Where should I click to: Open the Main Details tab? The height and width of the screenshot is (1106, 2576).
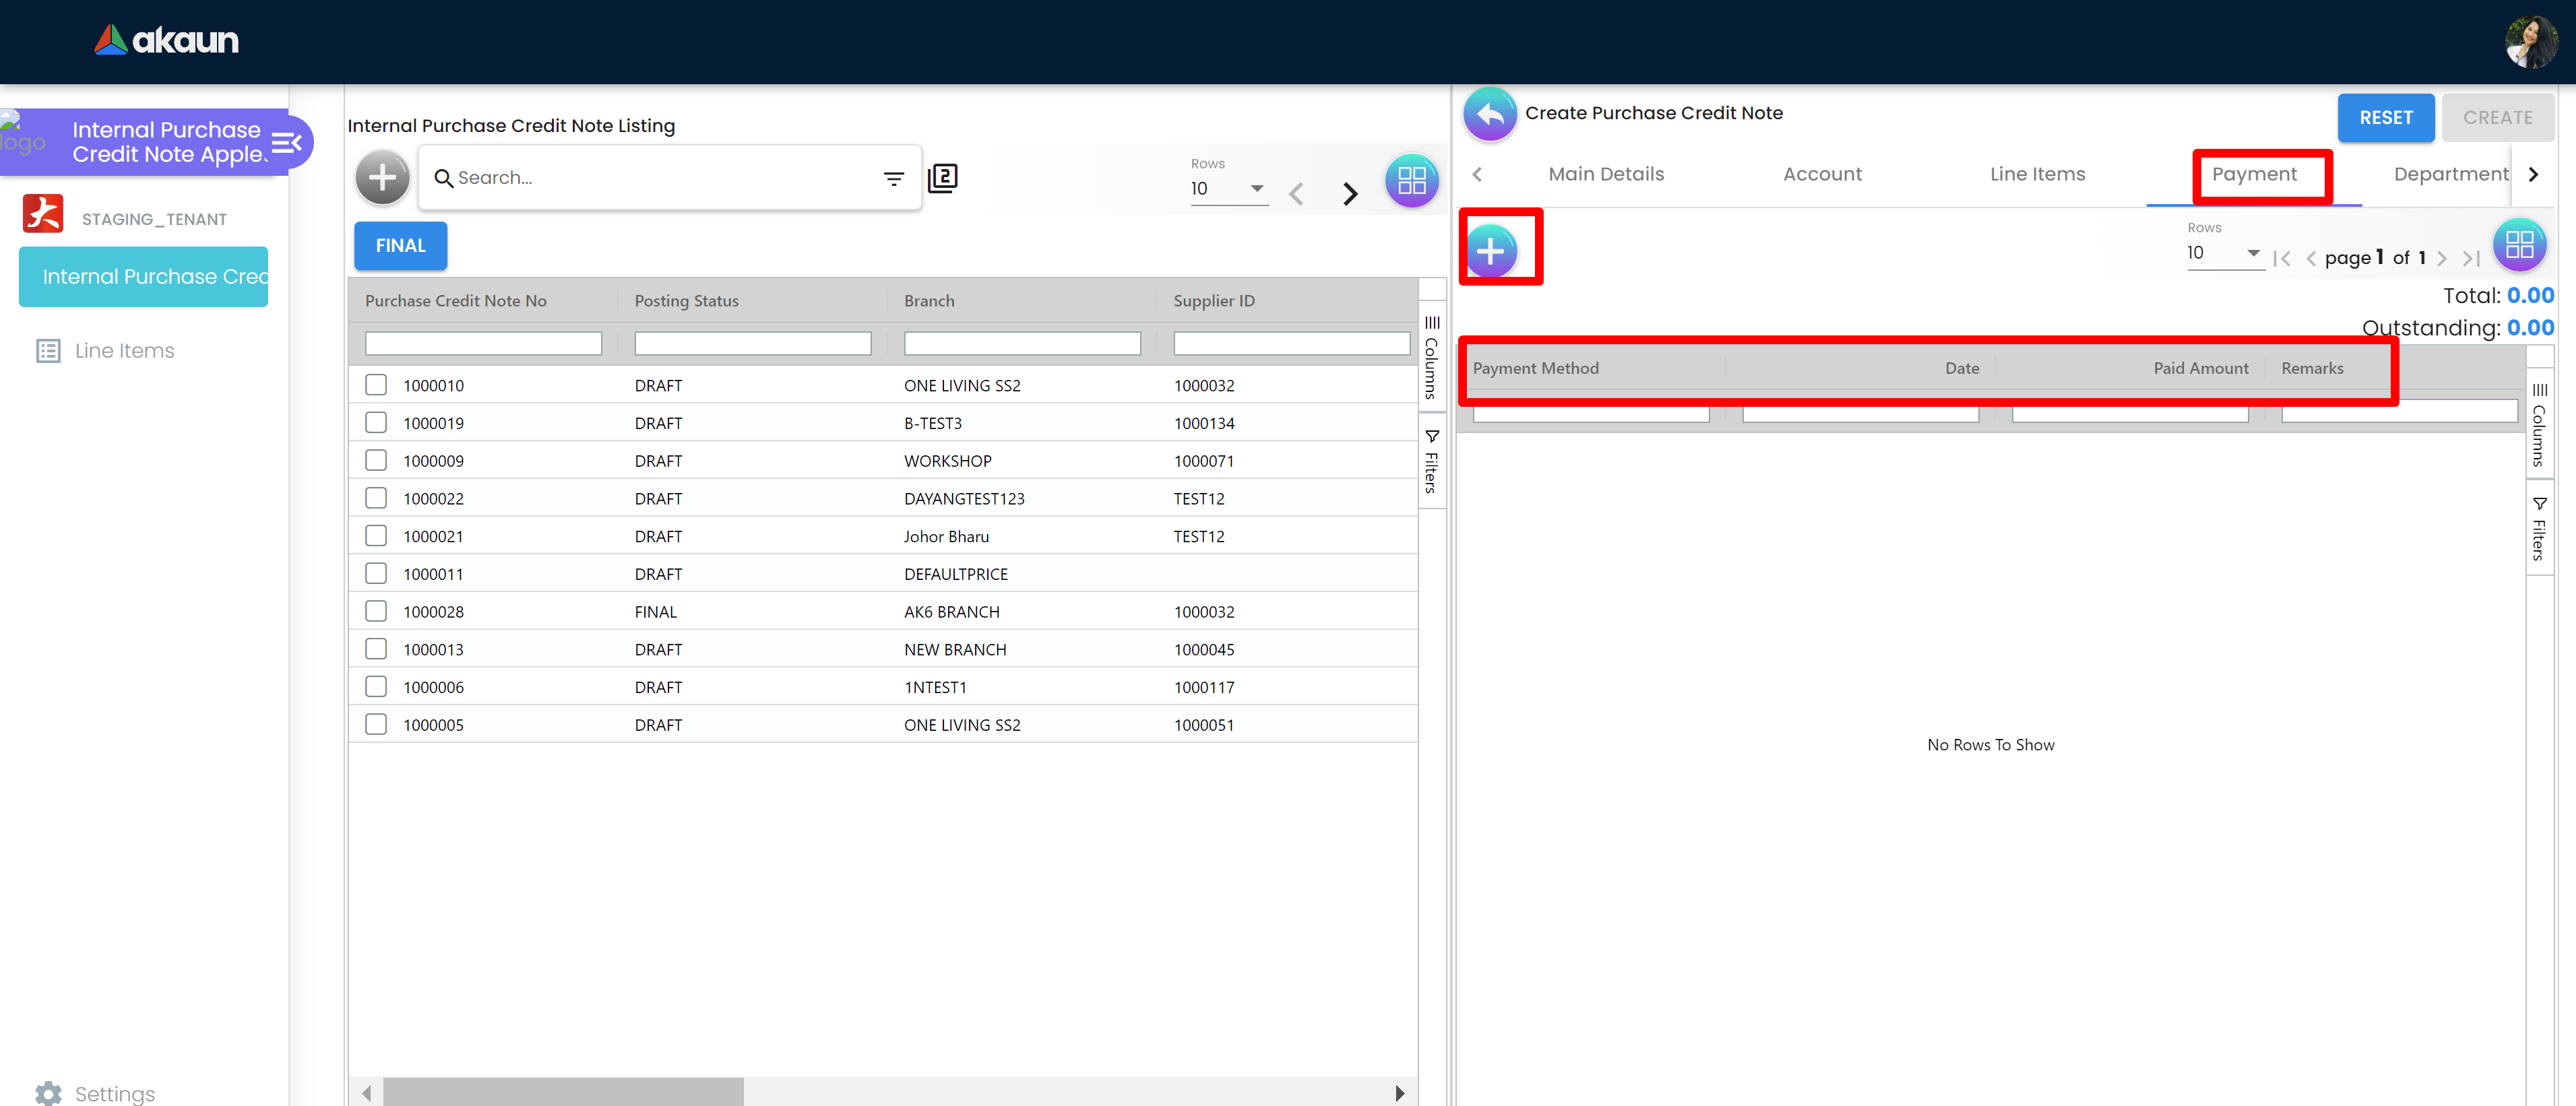click(1606, 174)
